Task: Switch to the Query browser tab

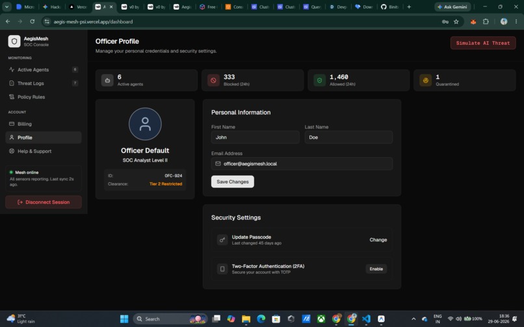Action: click(313, 6)
